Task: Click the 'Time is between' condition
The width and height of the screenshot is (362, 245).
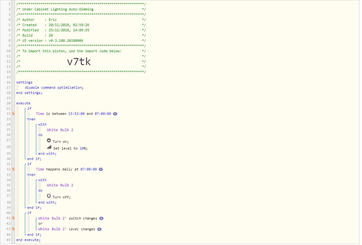Action: (x=73, y=114)
